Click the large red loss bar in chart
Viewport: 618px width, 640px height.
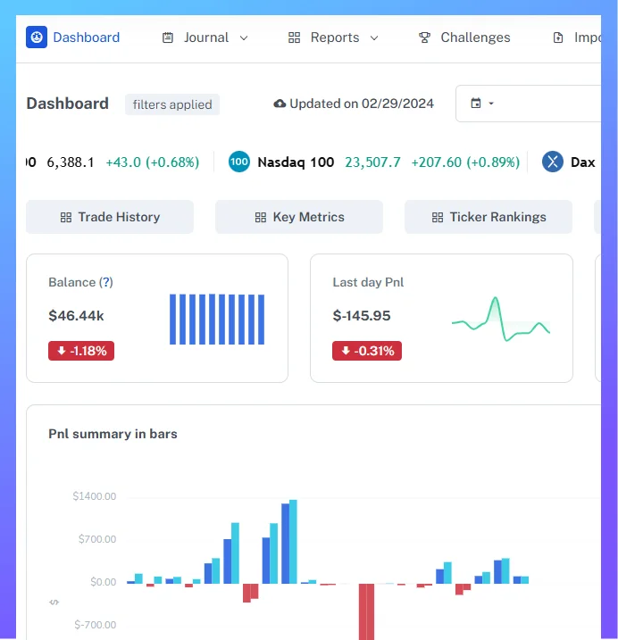366,611
